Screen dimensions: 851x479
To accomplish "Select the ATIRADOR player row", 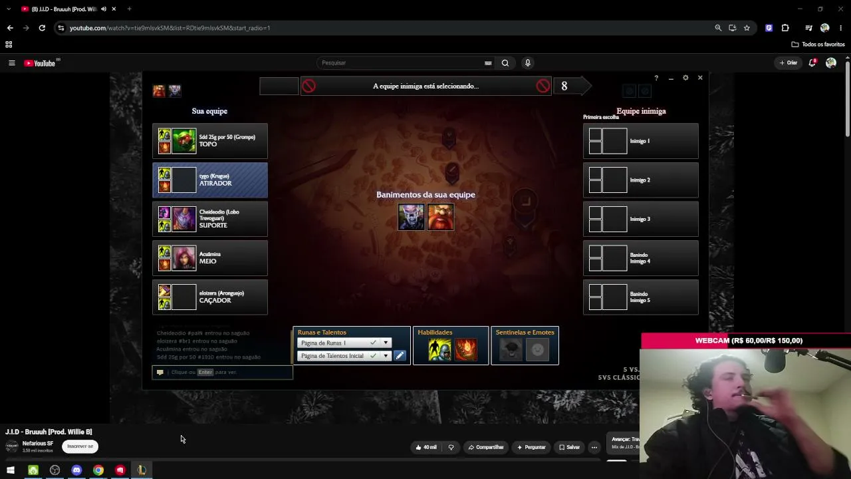I will point(210,180).
